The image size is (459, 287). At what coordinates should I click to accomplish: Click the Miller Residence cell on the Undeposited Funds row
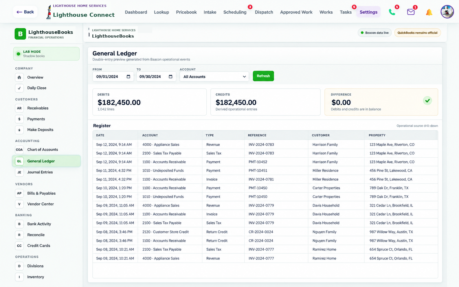[x=325, y=171]
